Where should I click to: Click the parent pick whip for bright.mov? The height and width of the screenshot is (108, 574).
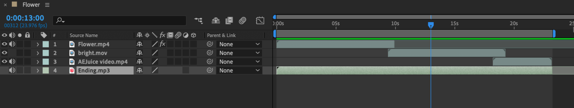pyautogui.click(x=210, y=53)
